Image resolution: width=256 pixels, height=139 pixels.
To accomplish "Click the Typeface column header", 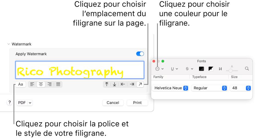I will click(199, 77).
